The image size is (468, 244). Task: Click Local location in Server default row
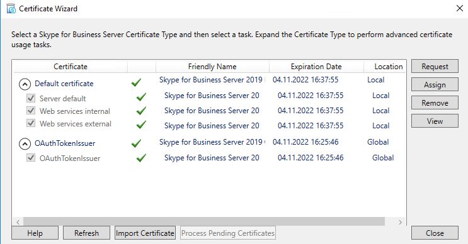[381, 96]
